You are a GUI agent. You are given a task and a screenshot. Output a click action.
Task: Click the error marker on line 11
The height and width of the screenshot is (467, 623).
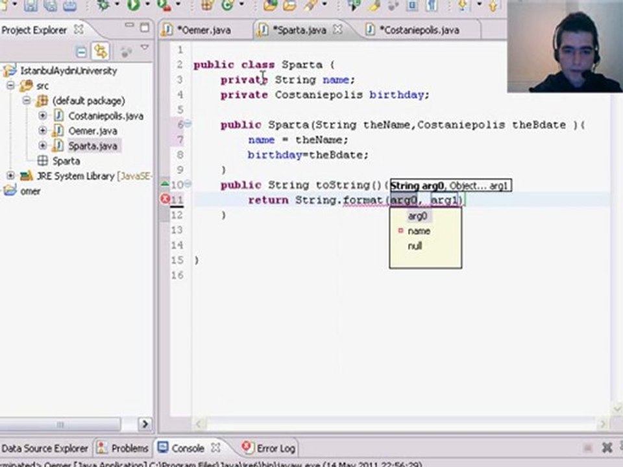pos(165,198)
